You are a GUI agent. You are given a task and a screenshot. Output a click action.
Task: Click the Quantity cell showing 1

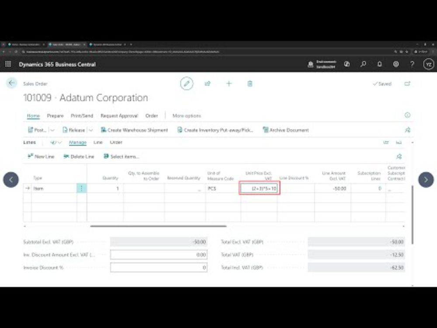(105, 188)
